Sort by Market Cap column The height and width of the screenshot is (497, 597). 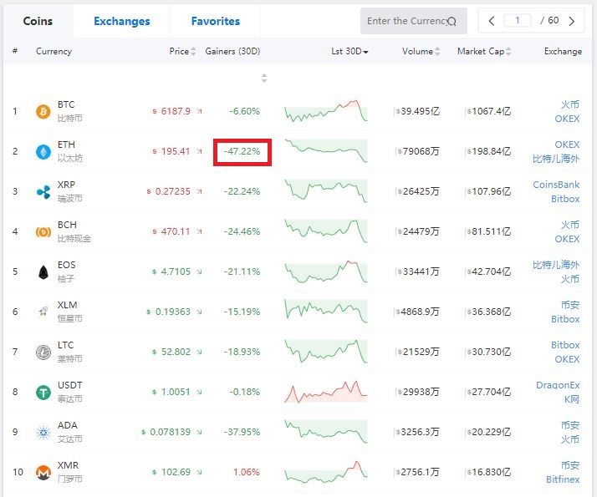tap(484, 52)
